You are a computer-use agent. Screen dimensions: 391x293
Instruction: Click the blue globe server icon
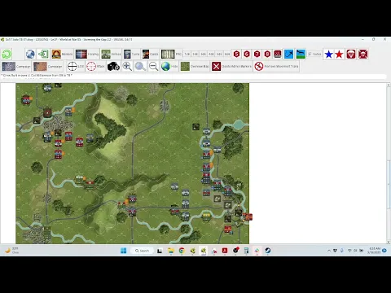30,54
